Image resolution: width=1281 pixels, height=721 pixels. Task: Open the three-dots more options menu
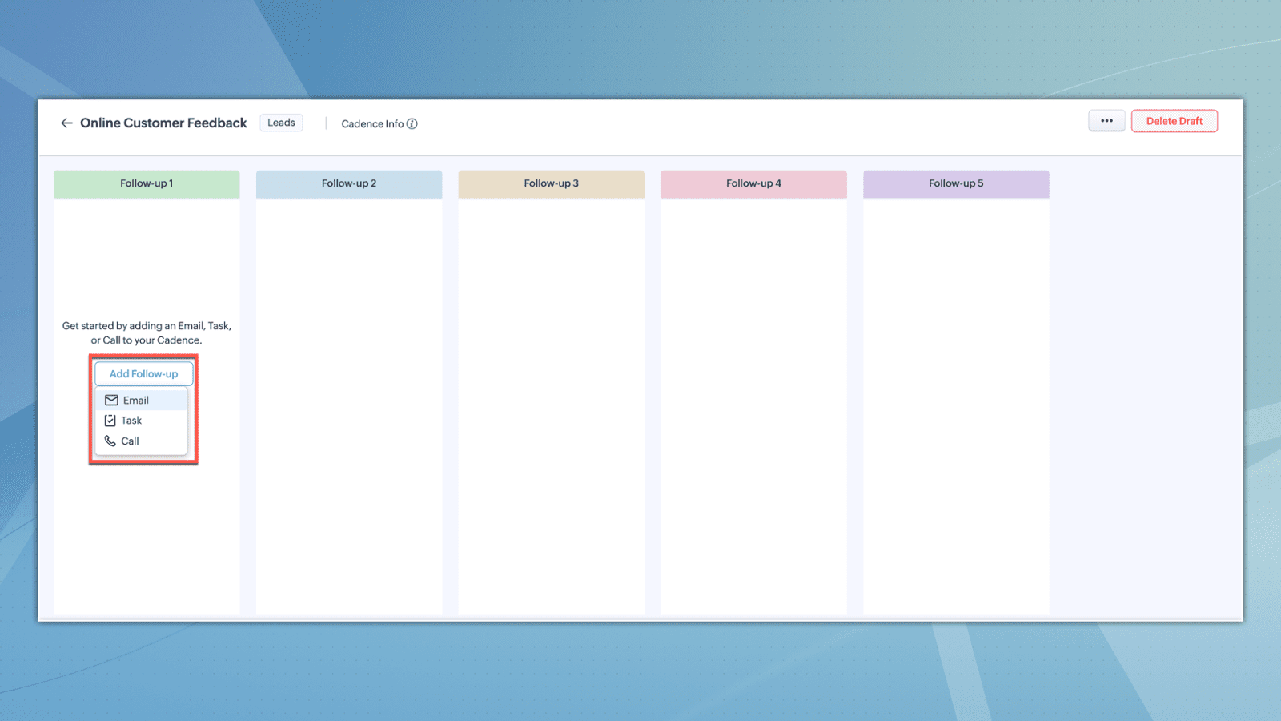tap(1106, 121)
